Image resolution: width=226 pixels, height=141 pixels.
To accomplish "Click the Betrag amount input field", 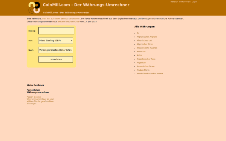I will click(56, 31).
